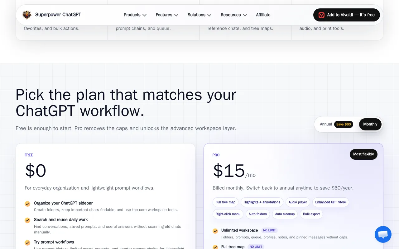Click checkmark icon beside Full tree map
The image size is (399, 249).
pyautogui.click(x=215, y=247)
